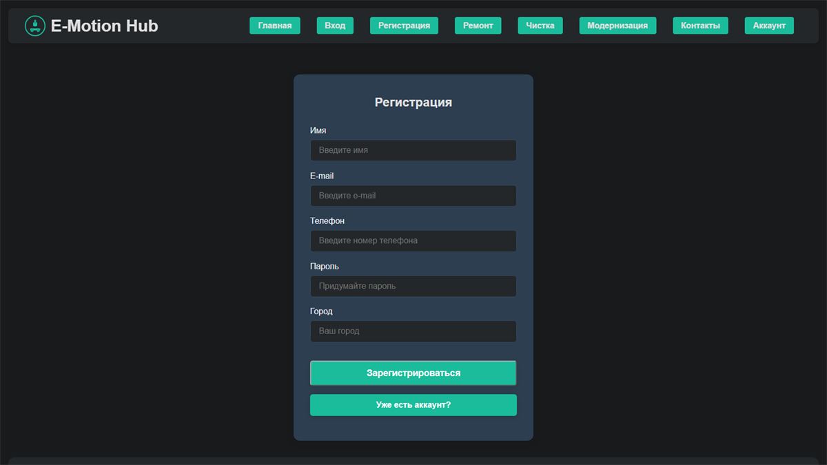The height and width of the screenshot is (465, 827).
Task: Click the Имя field label
Action: 318,130
